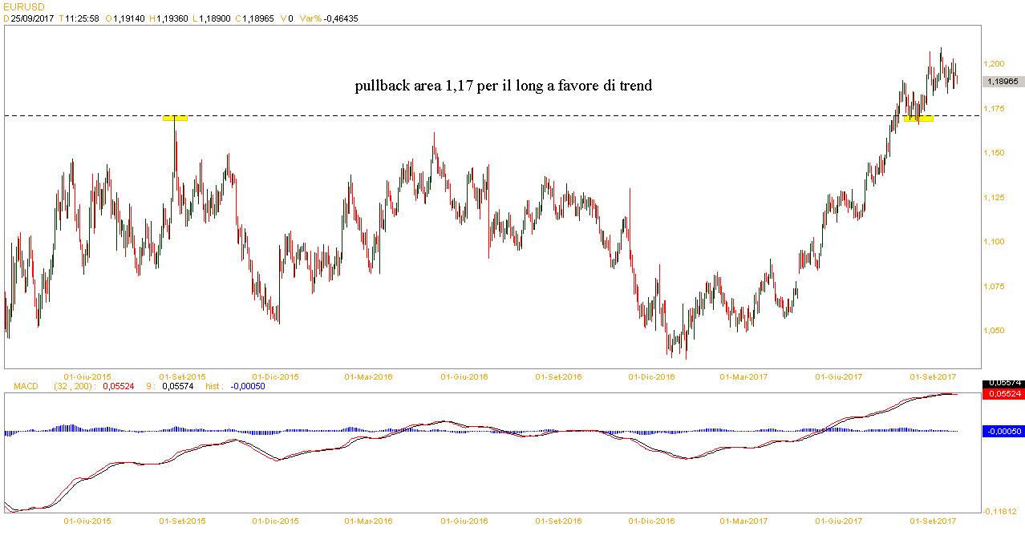Click 01-Mar-2016 on the price chart time axis
Screen dimensions: 1025x535
tap(368, 376)
